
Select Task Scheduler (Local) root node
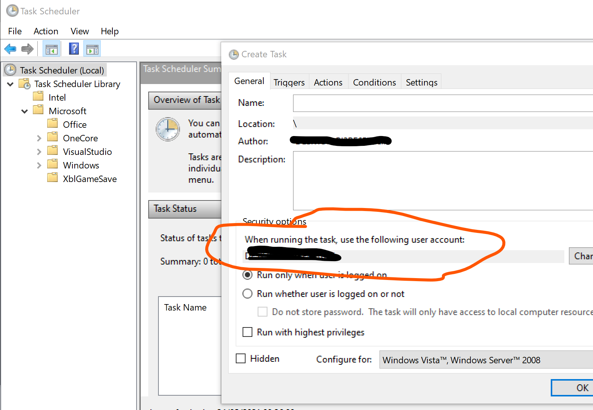61,70
